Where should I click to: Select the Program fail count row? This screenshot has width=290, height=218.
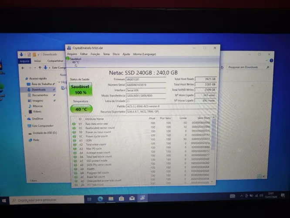pyautogui.click(x=142, y=172)
